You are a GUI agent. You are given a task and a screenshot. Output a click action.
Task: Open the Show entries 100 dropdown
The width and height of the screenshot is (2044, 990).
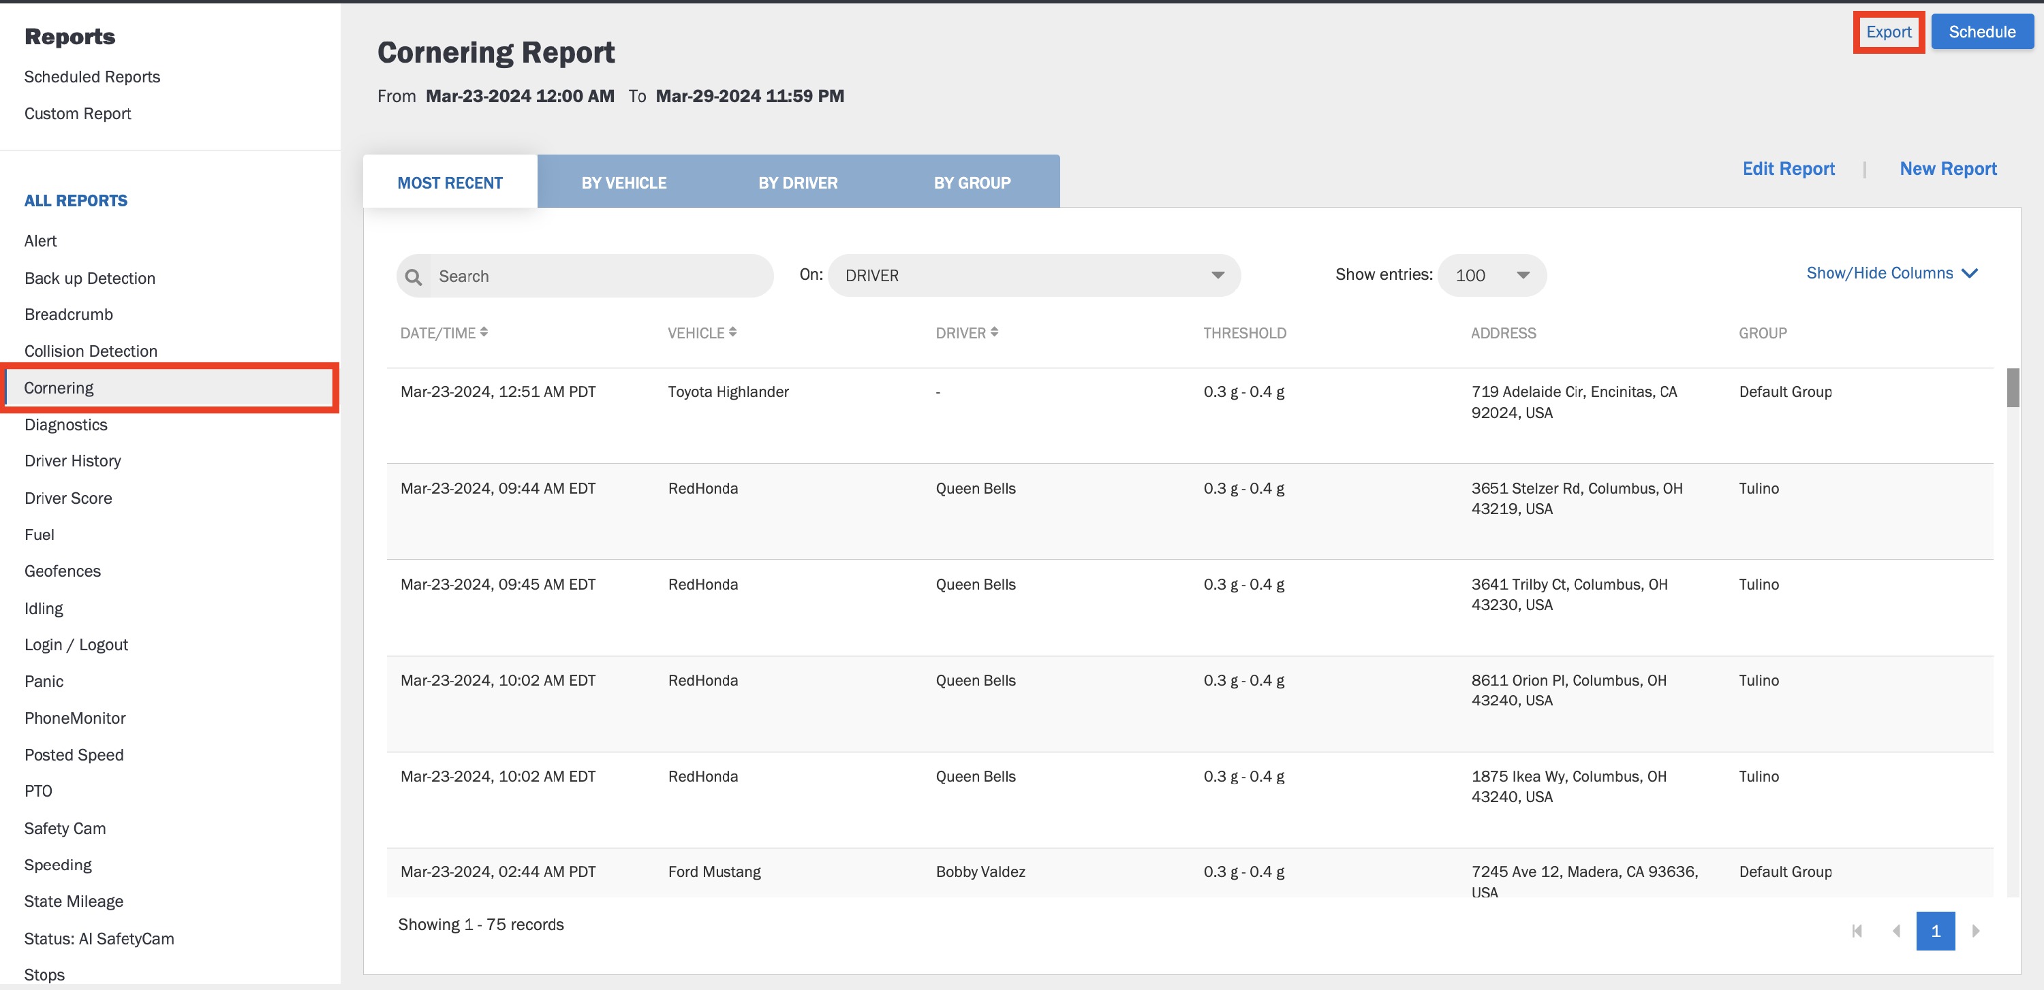tap(1491, 276)
